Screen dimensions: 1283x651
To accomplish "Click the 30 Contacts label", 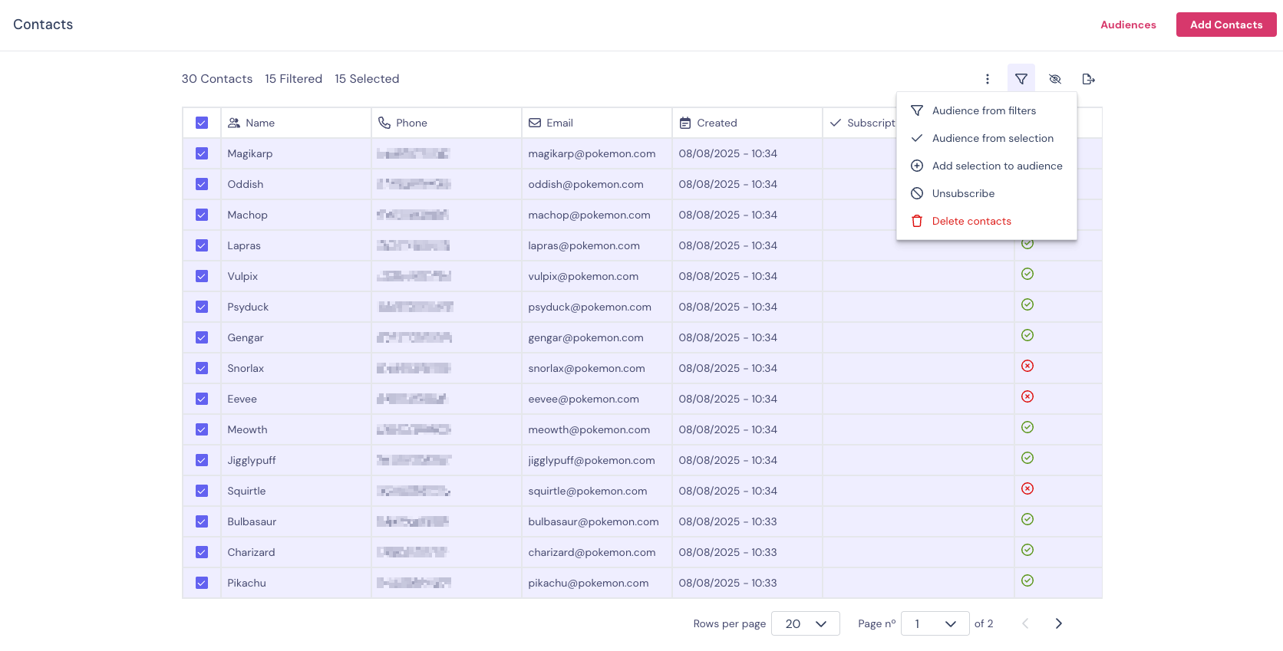I will click(217, 79).
